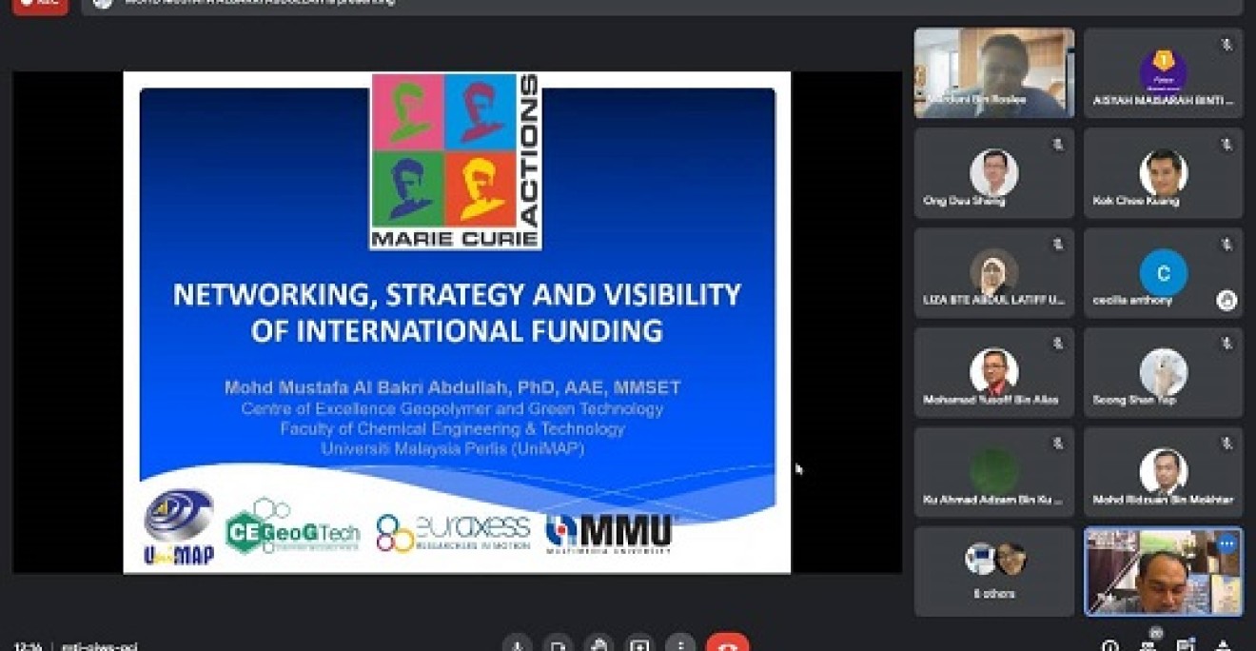Click the Present now screen share button
1256x651 pixels.
coord(639,645)
